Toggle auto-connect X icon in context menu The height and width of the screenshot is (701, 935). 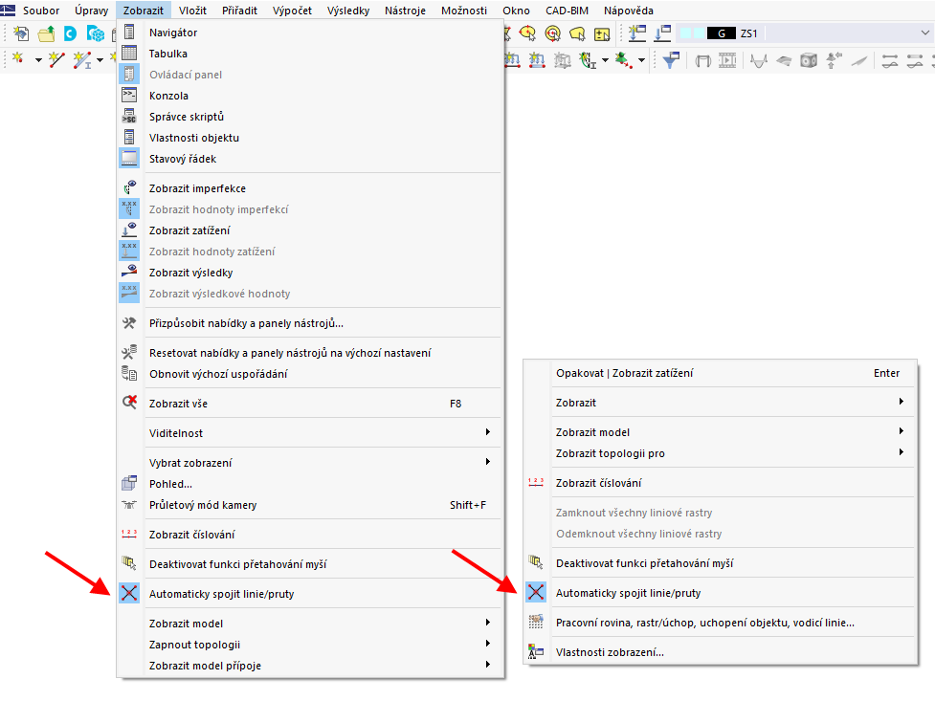coord(536,592)
